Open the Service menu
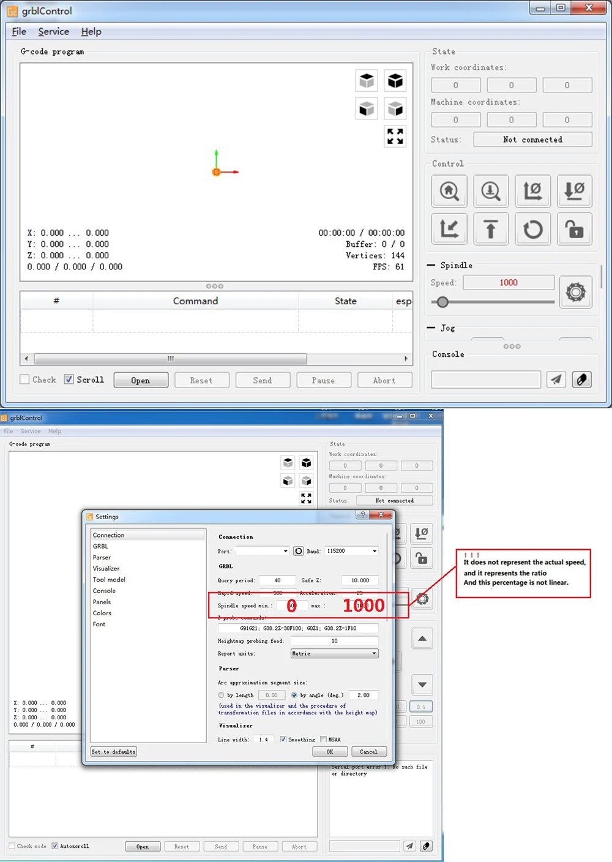This screenshot has width=612, height=862. [54, 31]
